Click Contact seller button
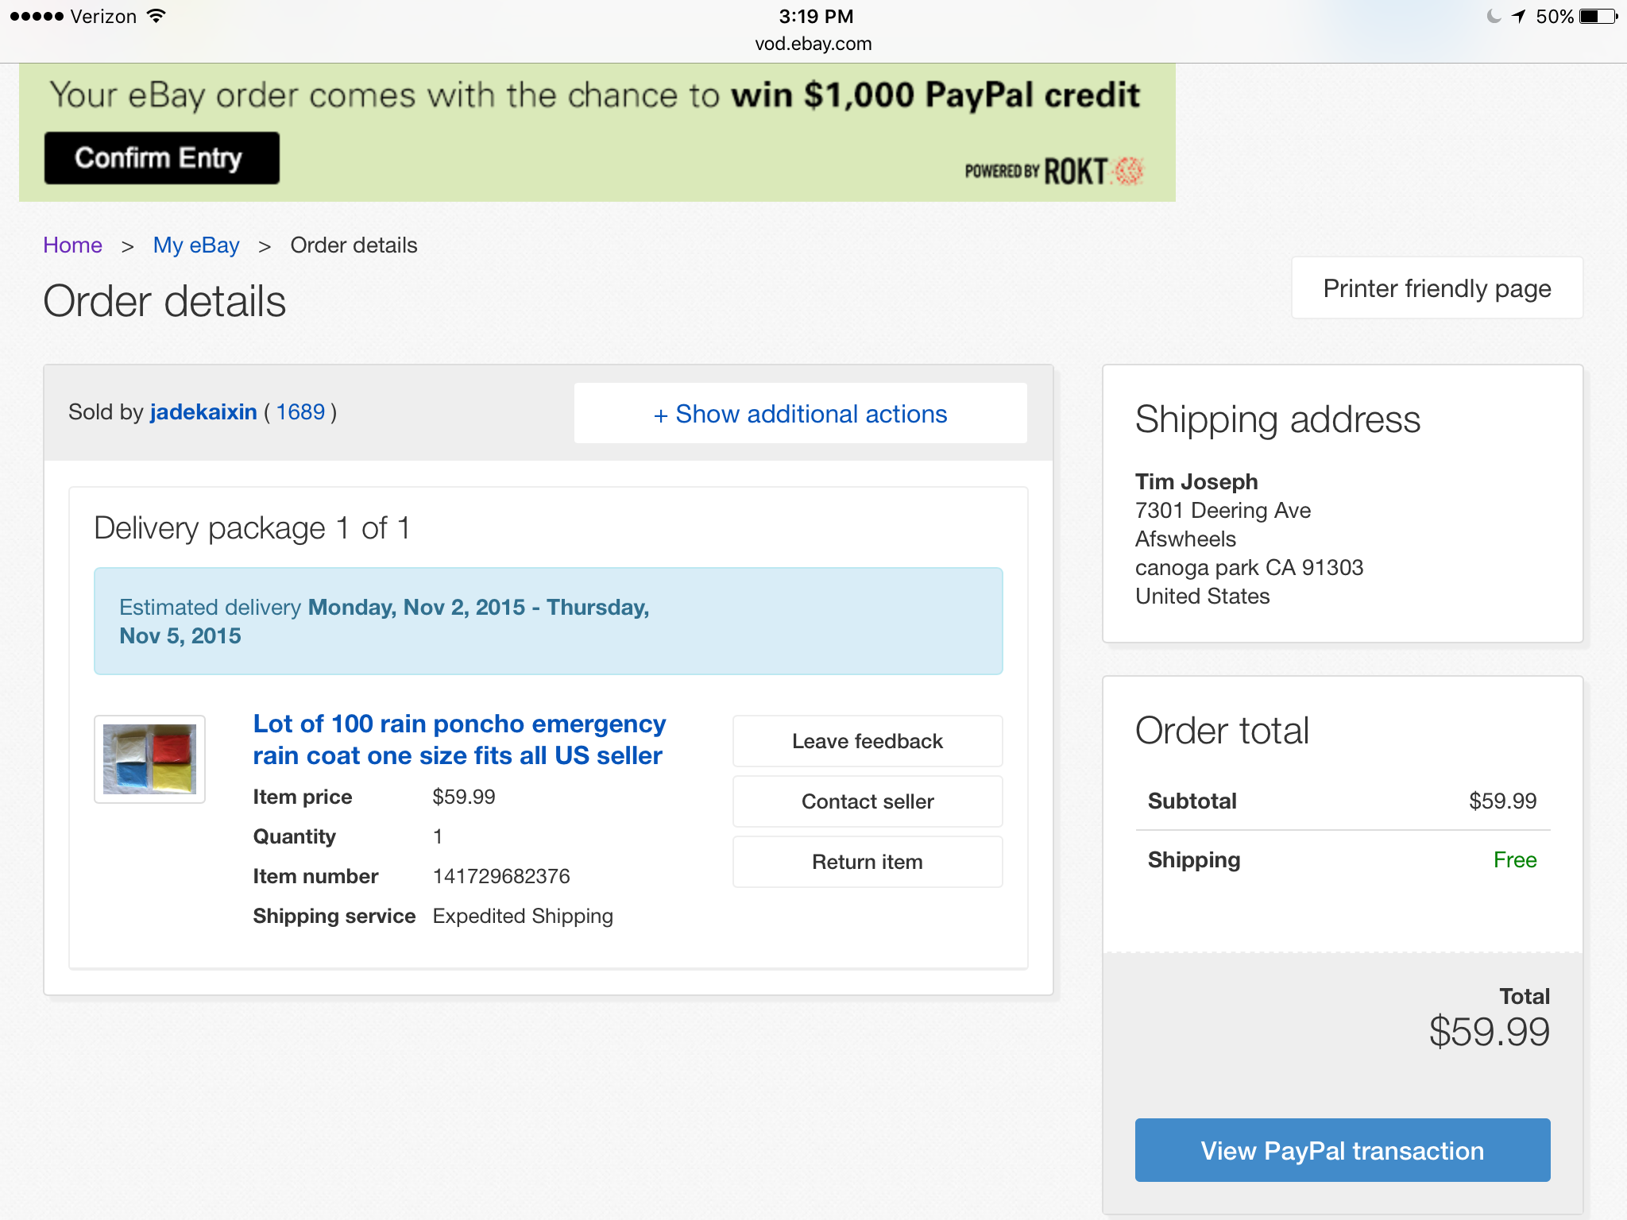Screen dimensions: 1627x1220 [x=867, y=801]
